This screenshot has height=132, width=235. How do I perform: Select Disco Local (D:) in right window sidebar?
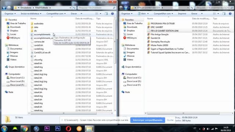pyautogui.click(x=134, y=81)
